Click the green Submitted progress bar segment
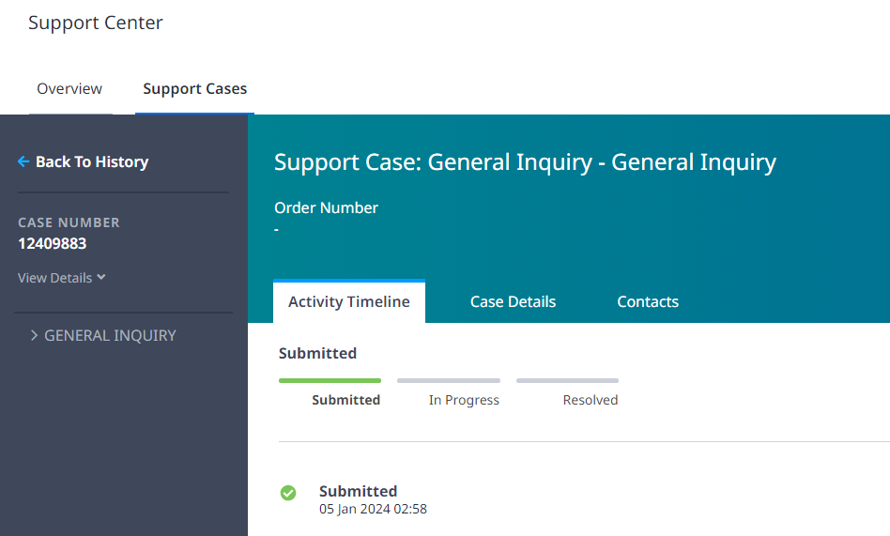The height and width of the screenshot is (536, 890). [330, 380]
